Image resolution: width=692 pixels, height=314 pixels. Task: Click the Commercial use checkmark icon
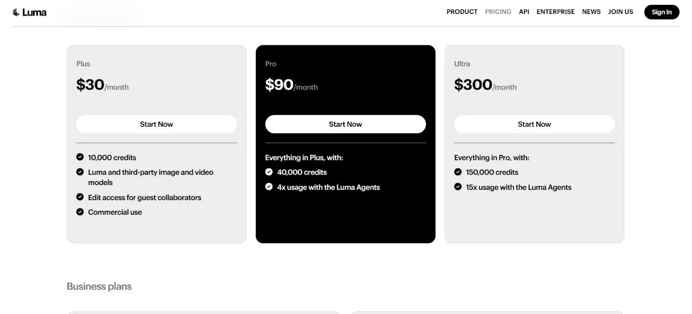click(80, 212)
